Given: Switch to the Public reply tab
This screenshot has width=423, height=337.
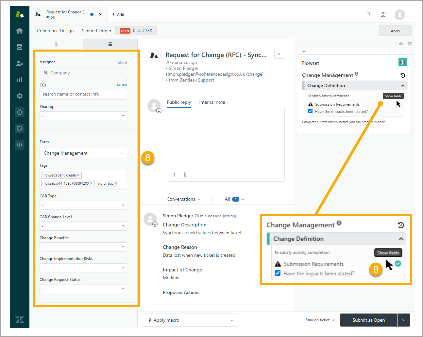Looking at the screenshot, I should (179, 102).
